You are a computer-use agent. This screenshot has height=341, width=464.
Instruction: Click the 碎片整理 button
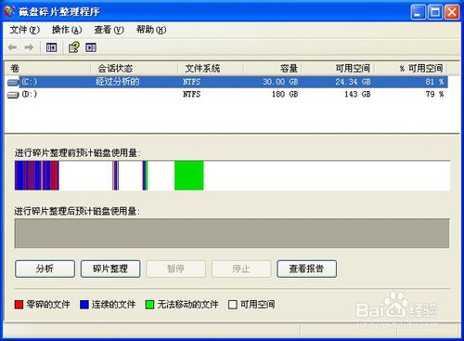[x=110, y=269]
